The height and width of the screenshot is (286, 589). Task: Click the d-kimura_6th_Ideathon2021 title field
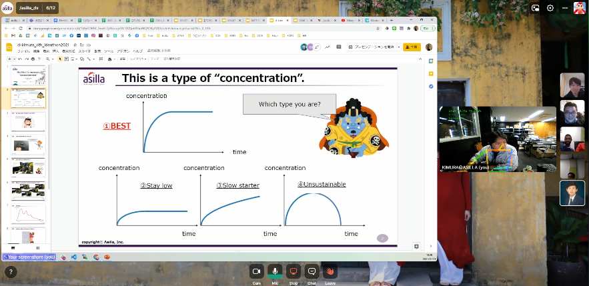[x=43, y=45]
